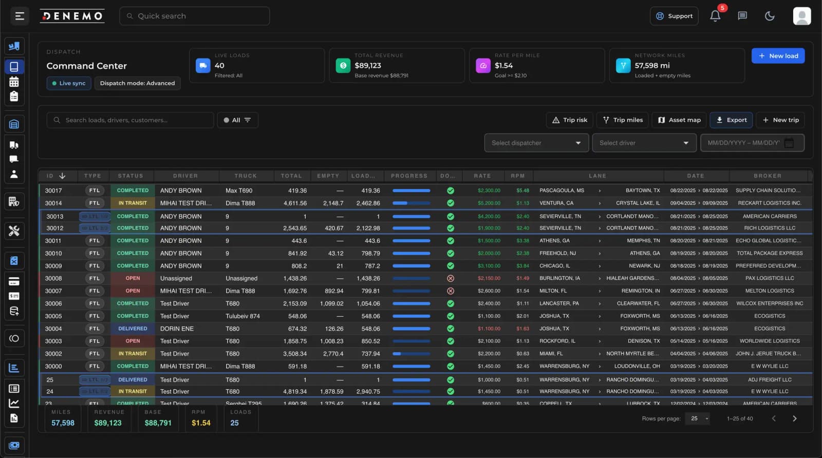Expand the Select driver dropdown
Viewport: 822px width, 458px height.
[644, 143]
